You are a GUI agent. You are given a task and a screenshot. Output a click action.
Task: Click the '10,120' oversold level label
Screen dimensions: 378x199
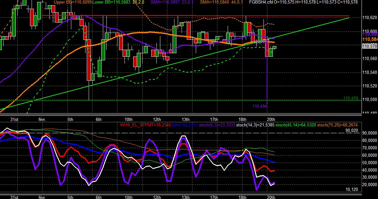352,190
